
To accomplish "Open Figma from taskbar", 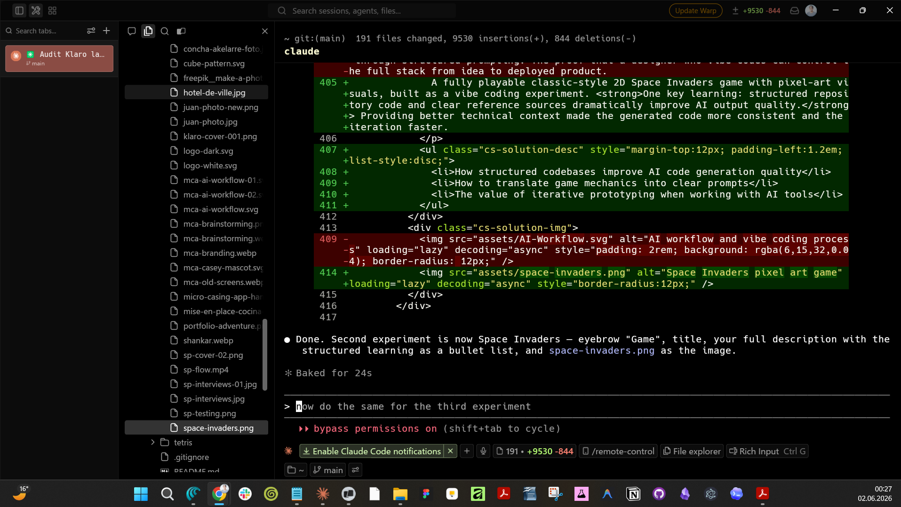I will [426, 494].
